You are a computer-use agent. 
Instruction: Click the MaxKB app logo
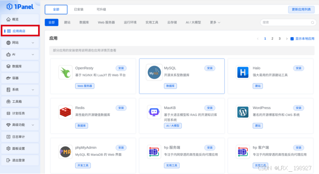click(154, 112)
